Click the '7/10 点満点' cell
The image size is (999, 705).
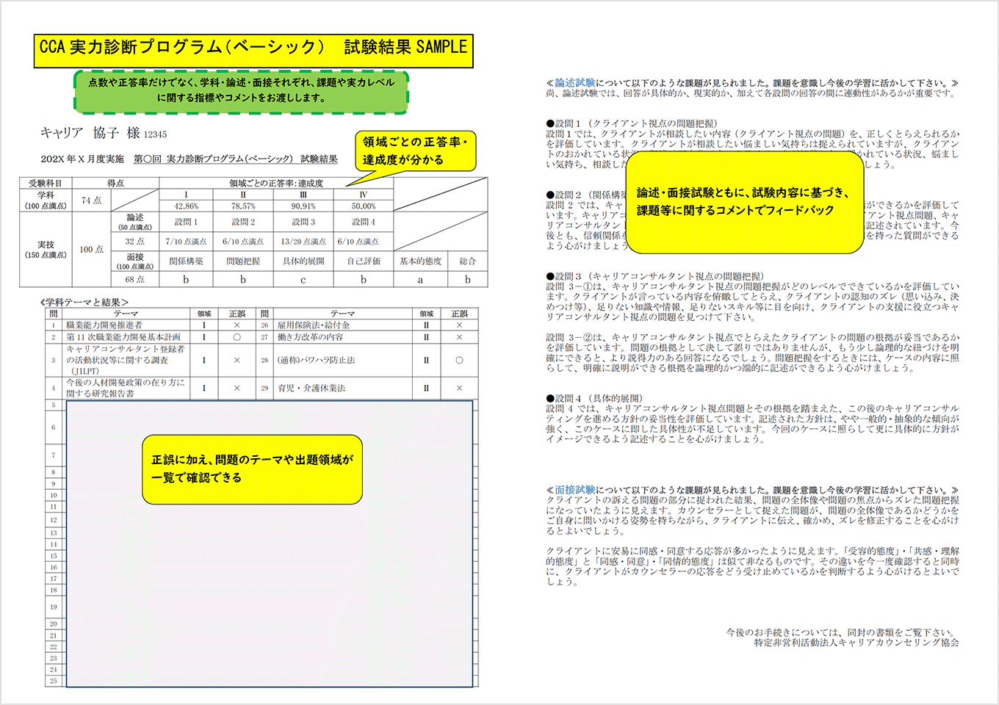186,241
